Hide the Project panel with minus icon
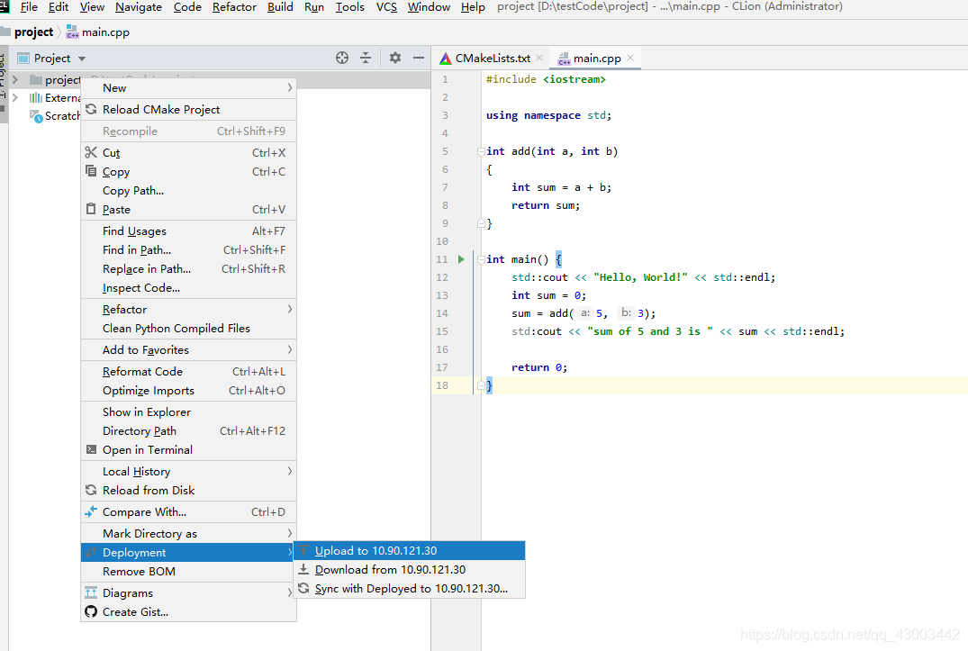968x651 pixels. tap(419, 58)
